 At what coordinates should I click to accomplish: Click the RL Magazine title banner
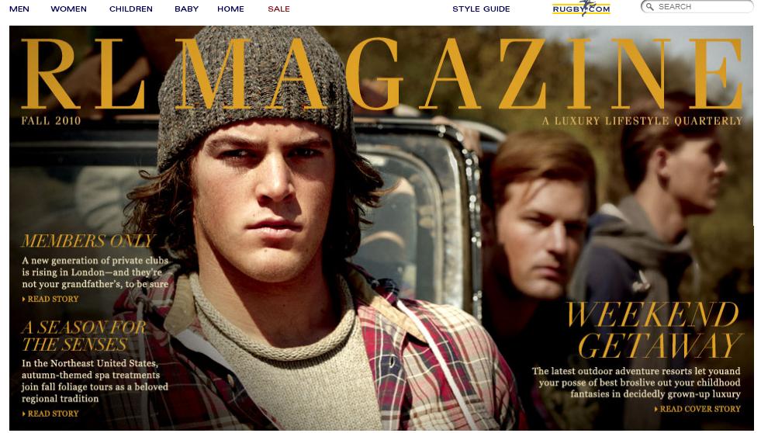tap(382, 74)
